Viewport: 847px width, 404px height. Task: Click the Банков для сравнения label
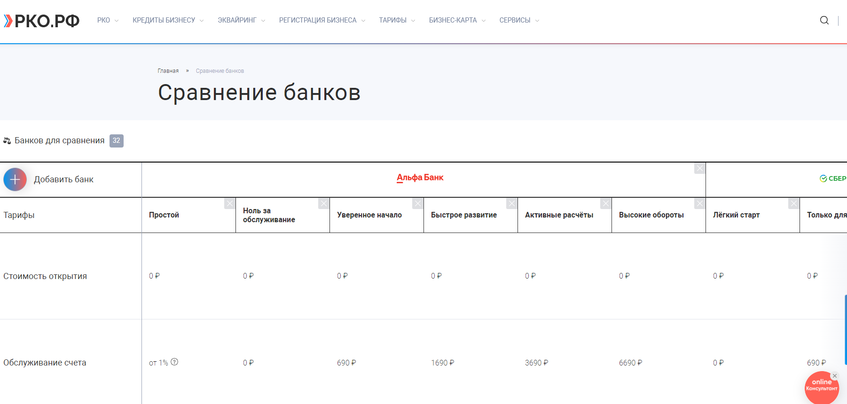point(59,140)
